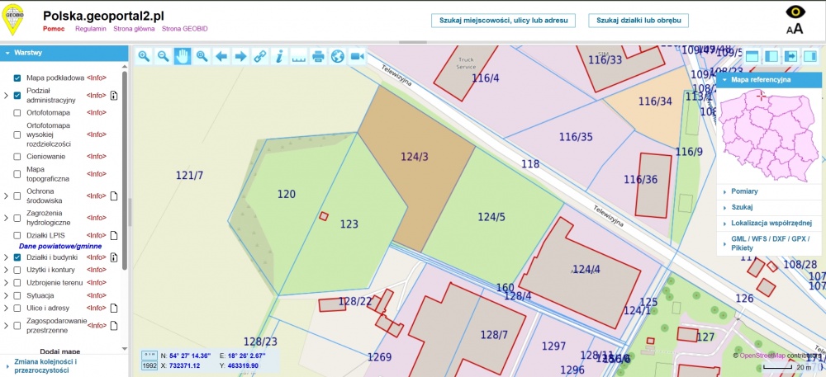Click the video camera toolbar icon
Viewport: 826px width, 377px height.
click(x=357, y=56)
